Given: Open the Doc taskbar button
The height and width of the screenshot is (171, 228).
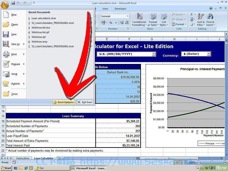Looking at the screenshot, I should click(x=52, y=168).
